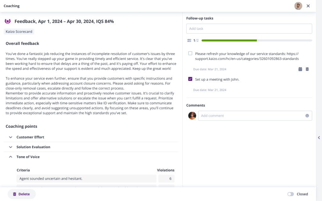Collapse the right side panel arrow
This screenshot has height=201, width=322.
tap(319, 138)
